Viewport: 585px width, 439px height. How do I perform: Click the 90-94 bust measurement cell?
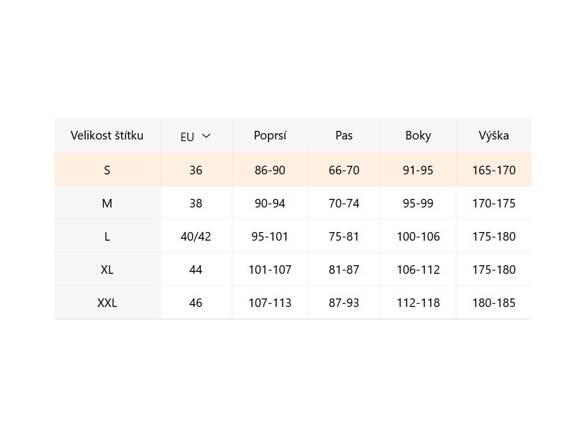[270, 203]
